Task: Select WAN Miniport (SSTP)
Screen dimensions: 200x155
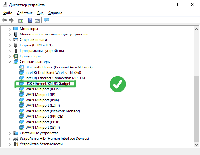Action: [x=43, y=128]
